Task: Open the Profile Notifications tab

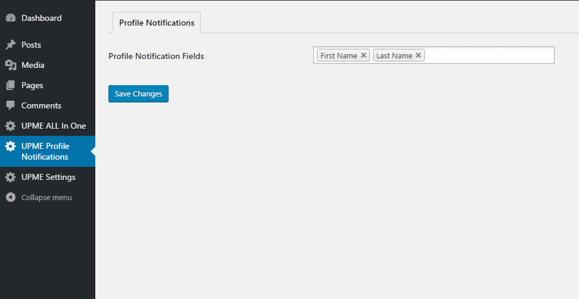Action: 157,23
